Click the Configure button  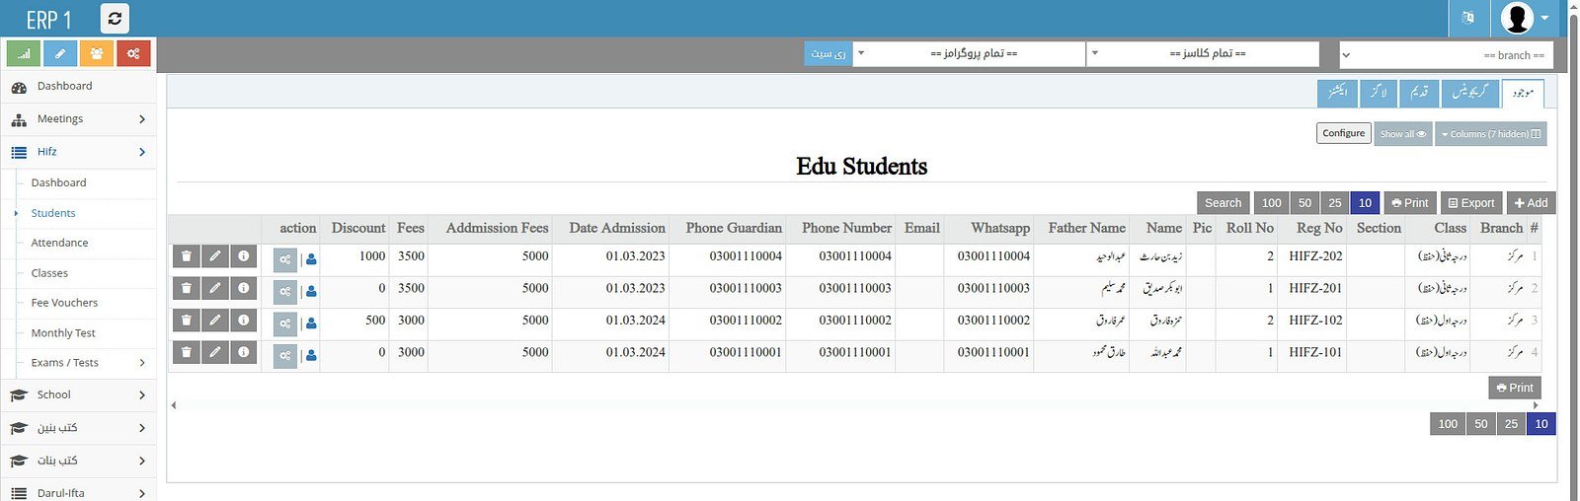point(1343,133)
